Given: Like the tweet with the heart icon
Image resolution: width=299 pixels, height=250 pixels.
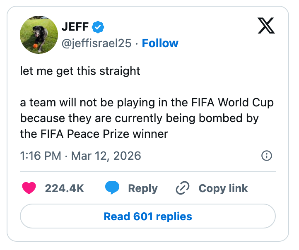Looking at the screenshot, I should click(29, 188).
